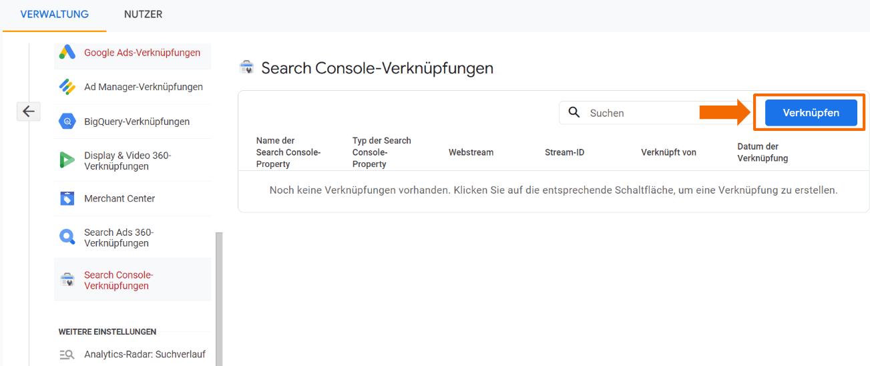
Task: Click the Search Console icon in sidebar
Action: pos(67,280)
